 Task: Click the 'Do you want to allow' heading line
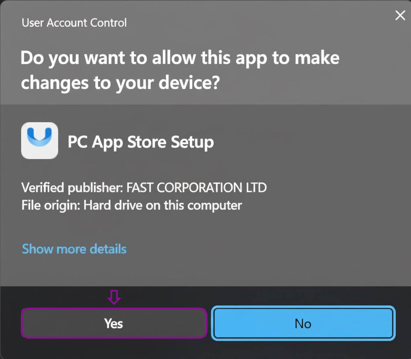(180, 58)
